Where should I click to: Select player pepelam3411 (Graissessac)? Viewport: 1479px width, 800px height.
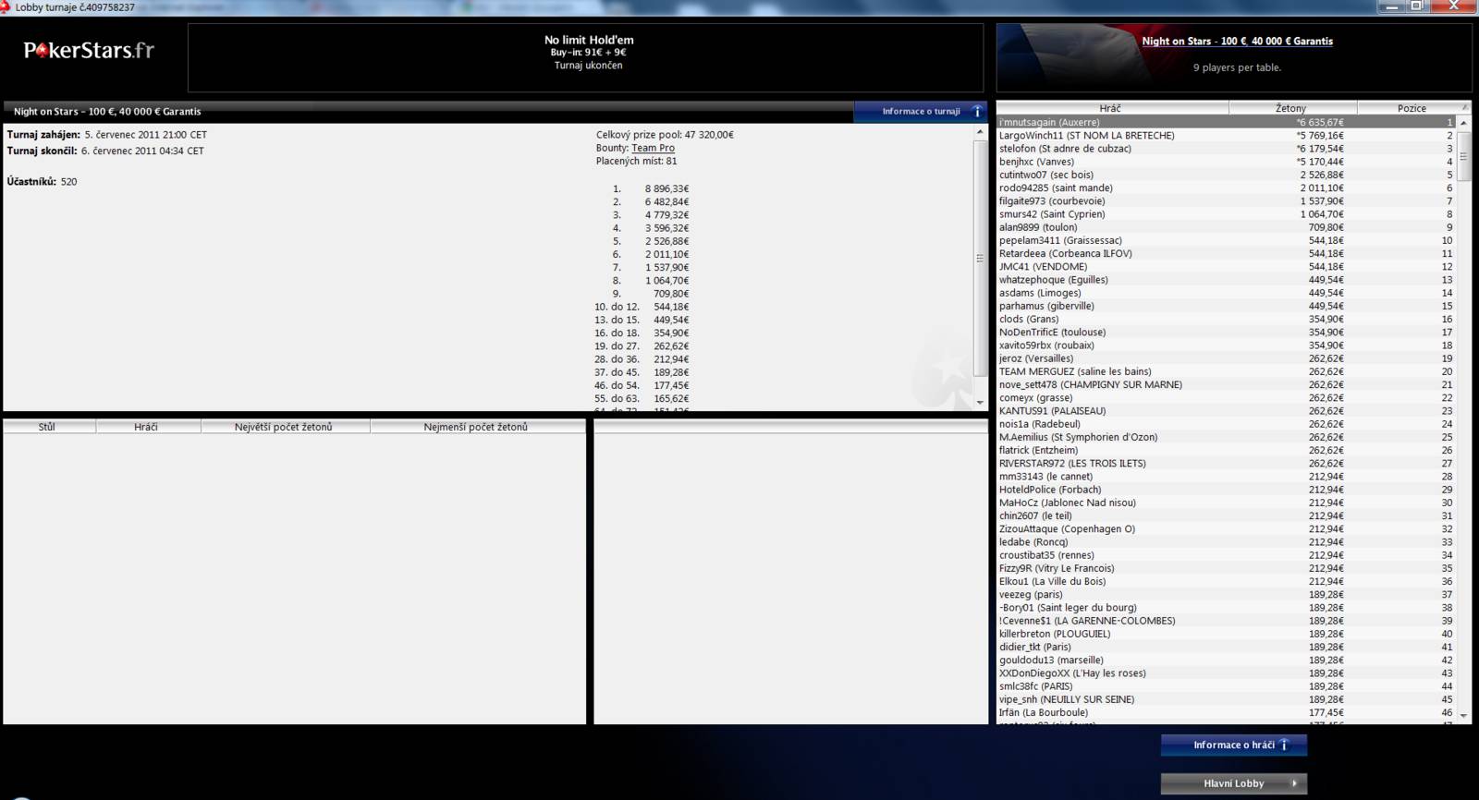pos(1227,240)
